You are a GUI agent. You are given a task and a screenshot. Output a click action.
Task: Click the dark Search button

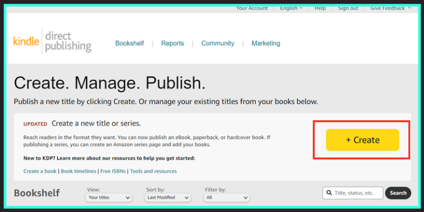tap(398, 193)
